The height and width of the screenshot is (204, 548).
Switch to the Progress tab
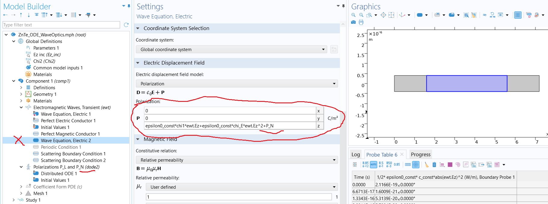(421, 155)
